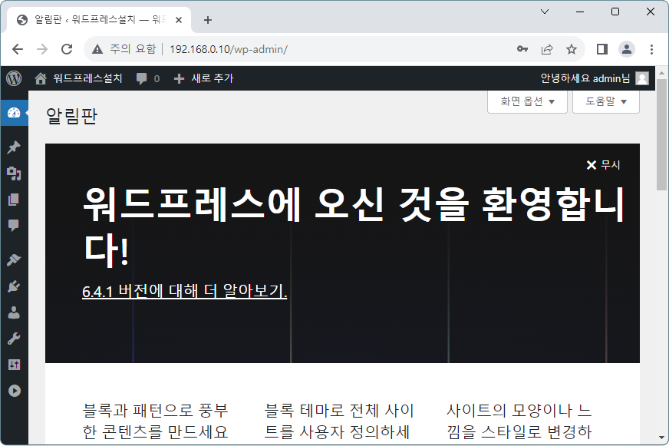Screen dimensions: 669x446
Task: Click admin avatar in admin bar
Action: coord(642,78)
